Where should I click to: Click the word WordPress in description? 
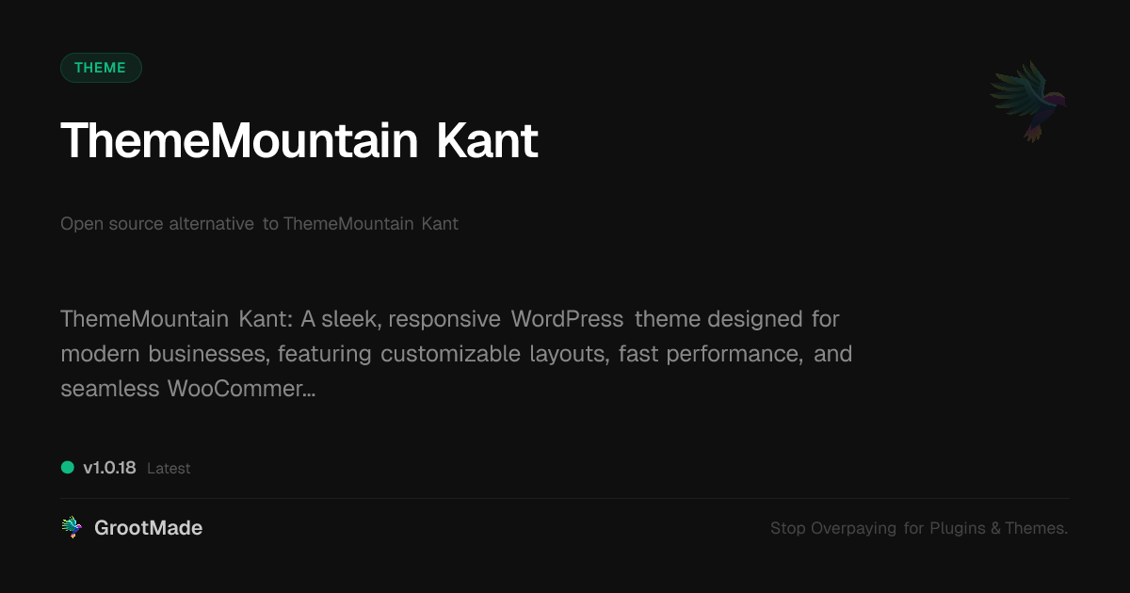[x=567, y=319]
